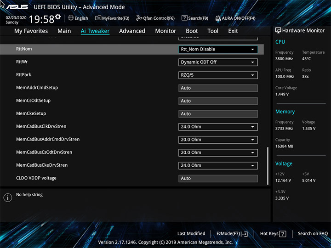Click the 19:58 clock display
331x248 pixels.
pos(41,19)
